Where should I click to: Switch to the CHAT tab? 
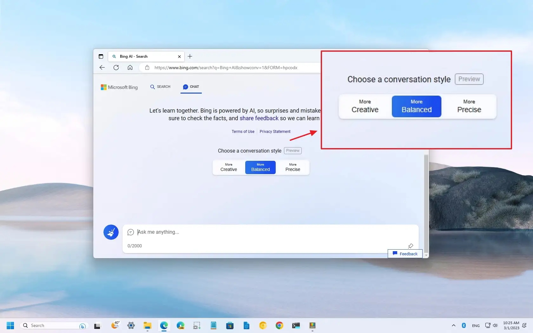191,87
